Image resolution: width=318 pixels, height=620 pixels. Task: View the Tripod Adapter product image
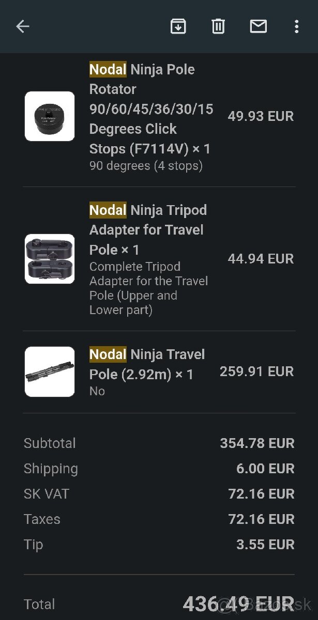tap(50, 259)
